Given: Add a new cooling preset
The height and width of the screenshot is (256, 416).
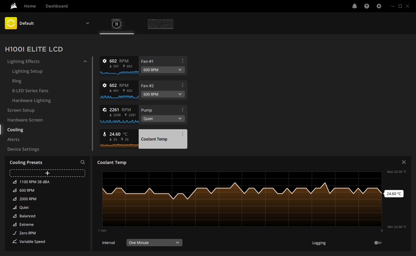Looking at the screenshot, I should 47,173.
